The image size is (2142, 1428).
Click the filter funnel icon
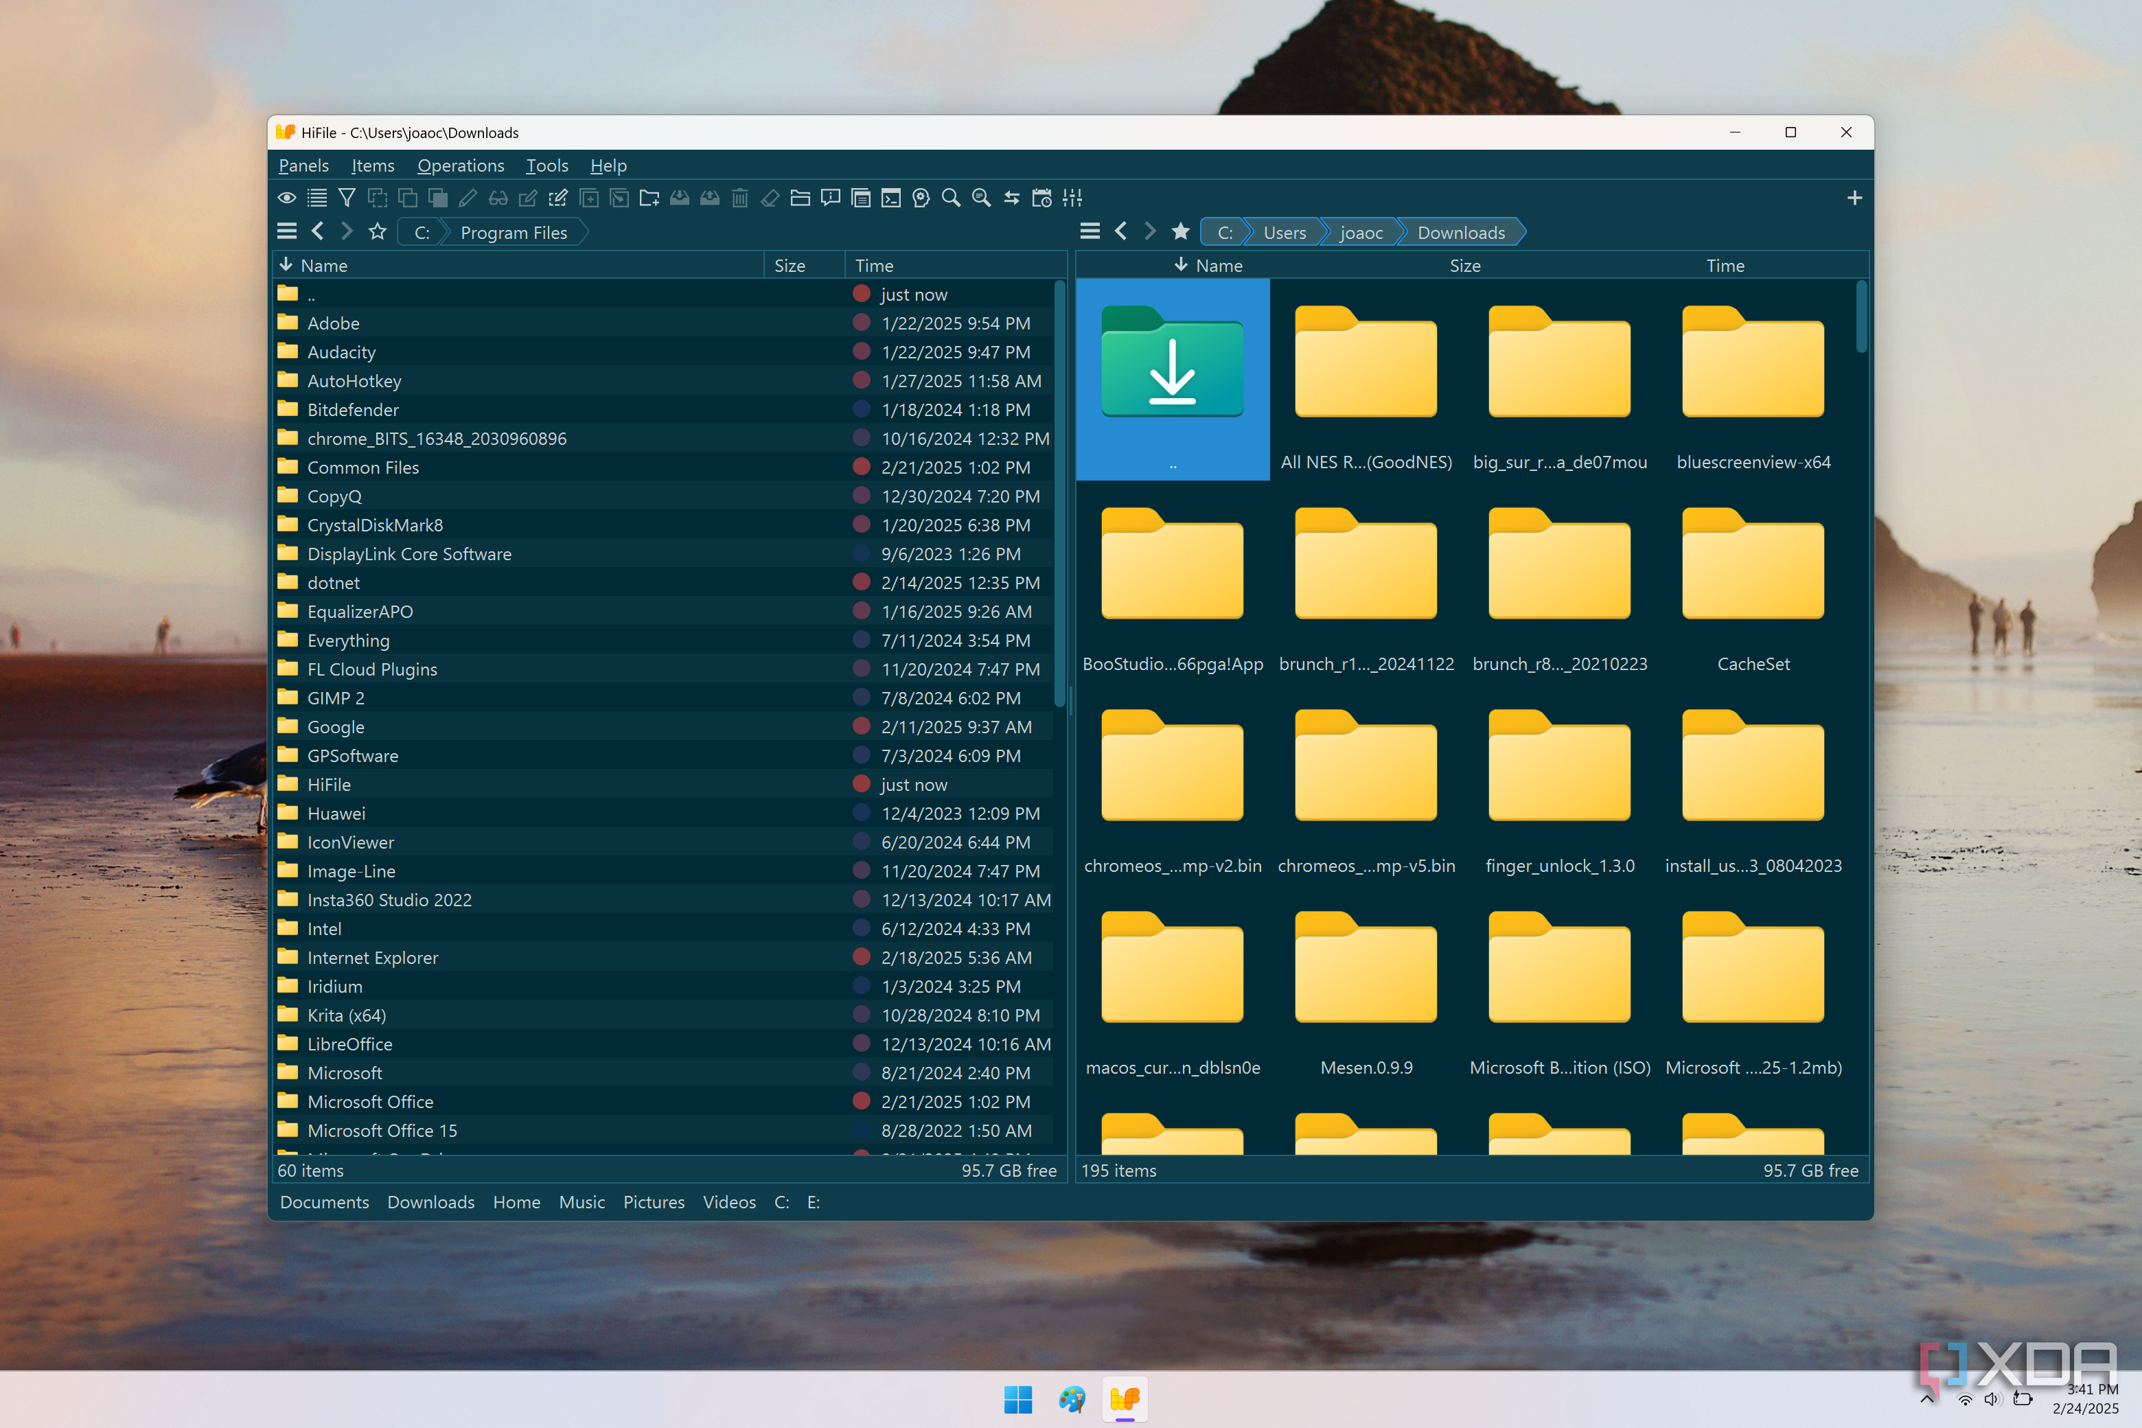(x=347, y=198)
